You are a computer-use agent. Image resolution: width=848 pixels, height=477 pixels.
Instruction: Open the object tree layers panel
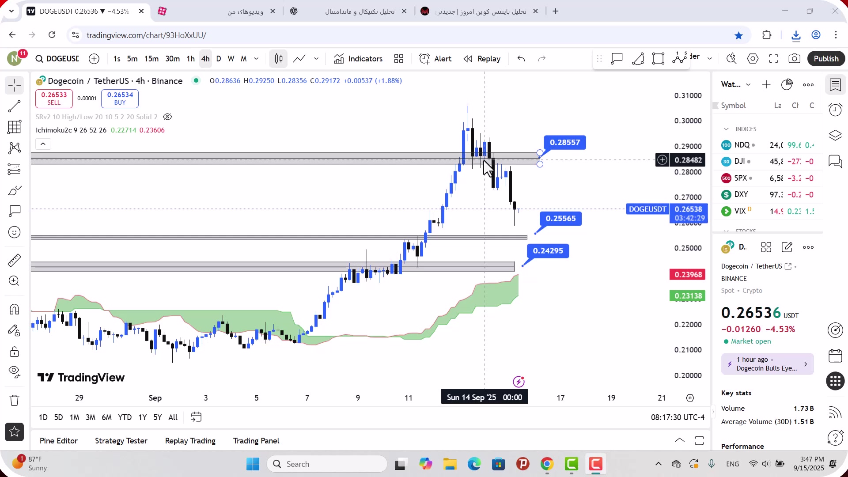coord(835,135)
